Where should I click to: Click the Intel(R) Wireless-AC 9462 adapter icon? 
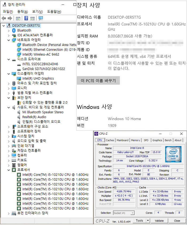click(x=19, y=55)
